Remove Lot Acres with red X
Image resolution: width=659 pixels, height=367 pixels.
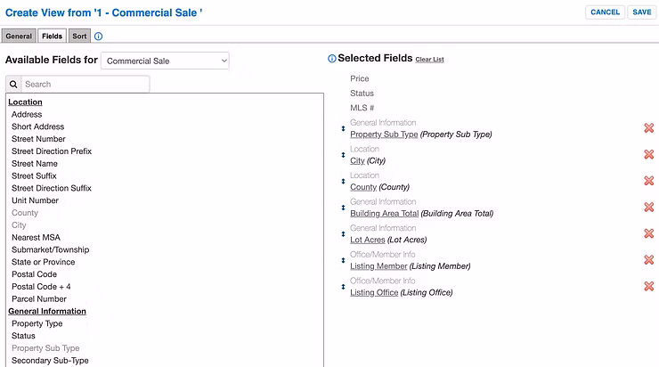(x=649, y=233)
